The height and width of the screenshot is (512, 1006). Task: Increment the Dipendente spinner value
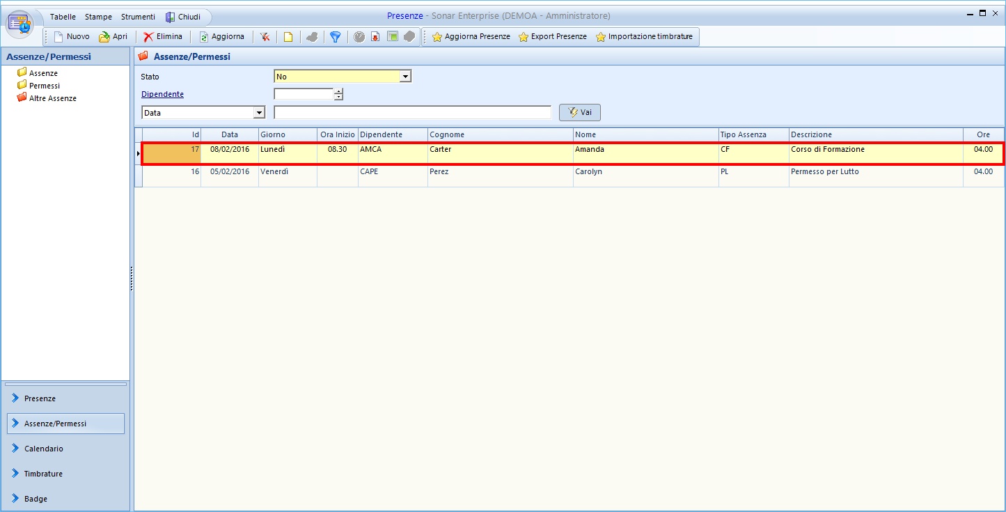338,91
